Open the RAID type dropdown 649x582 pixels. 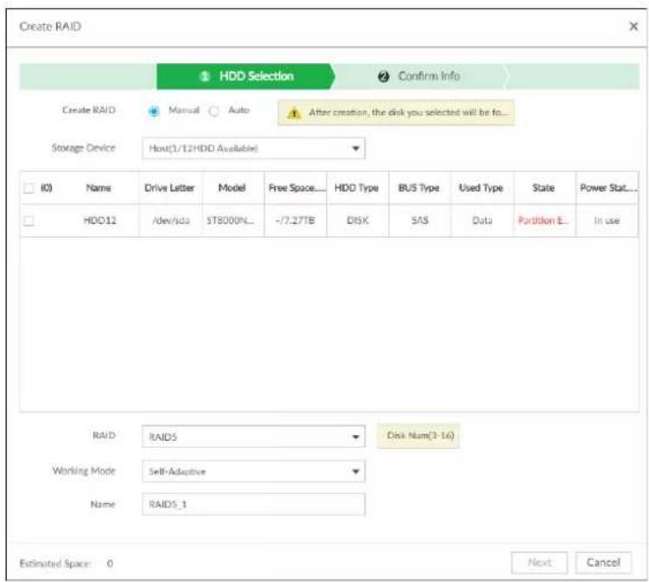coord(253,437)
